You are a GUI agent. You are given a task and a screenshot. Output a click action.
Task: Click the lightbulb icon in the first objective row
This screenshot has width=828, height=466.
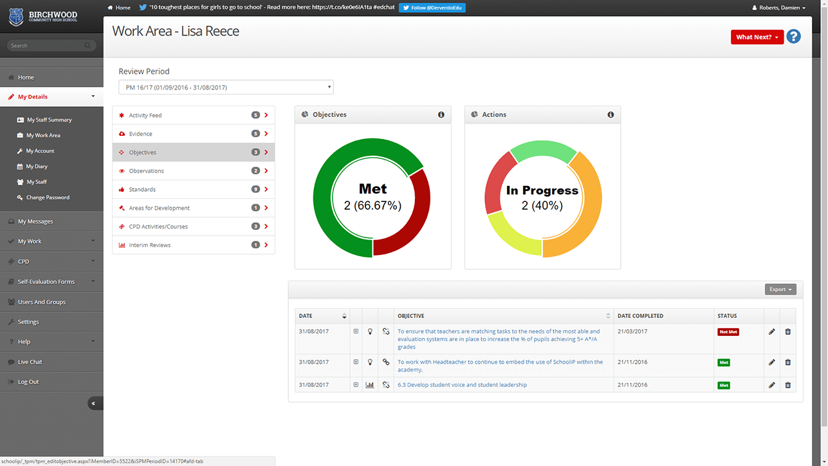click(x=370, y=331)
